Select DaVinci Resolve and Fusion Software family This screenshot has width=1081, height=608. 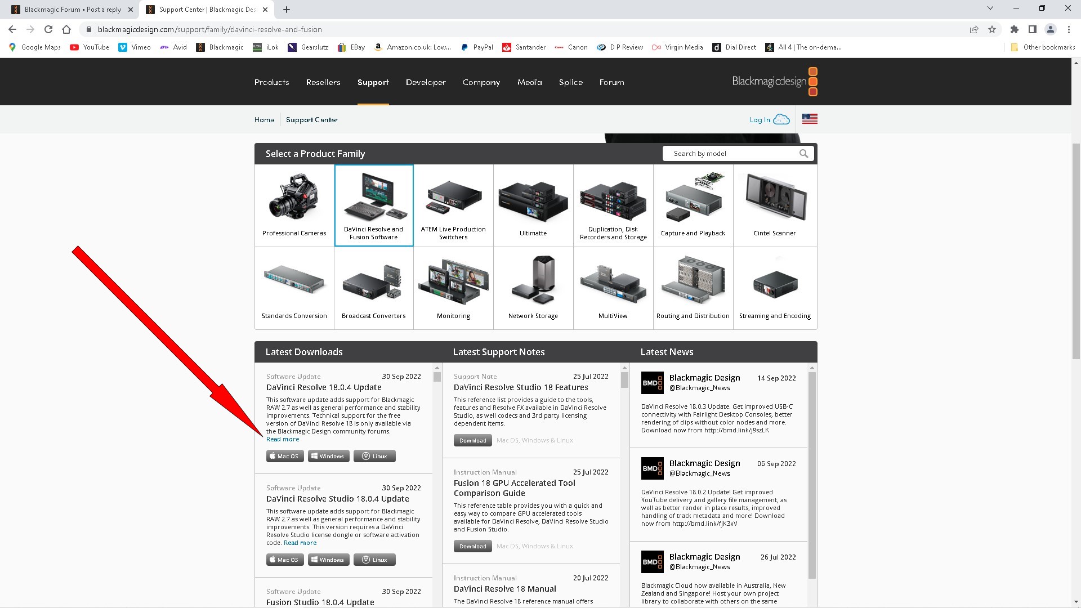pyautogui.click(x=374, y=205)
